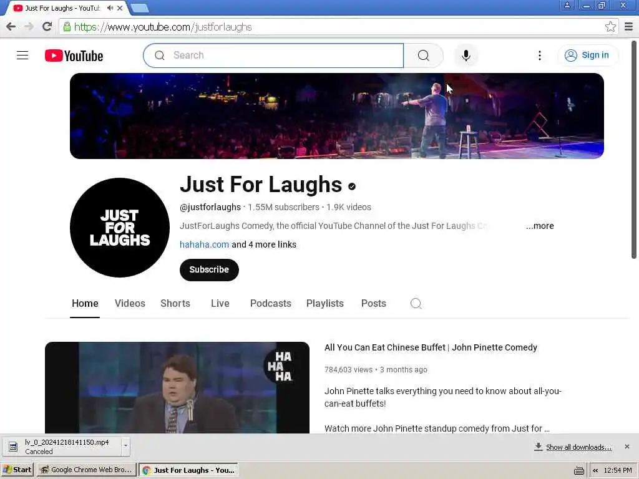Screen dimensions: 639x479
Task: Click the page vertical scrollbar
Action: pos(634,149)
